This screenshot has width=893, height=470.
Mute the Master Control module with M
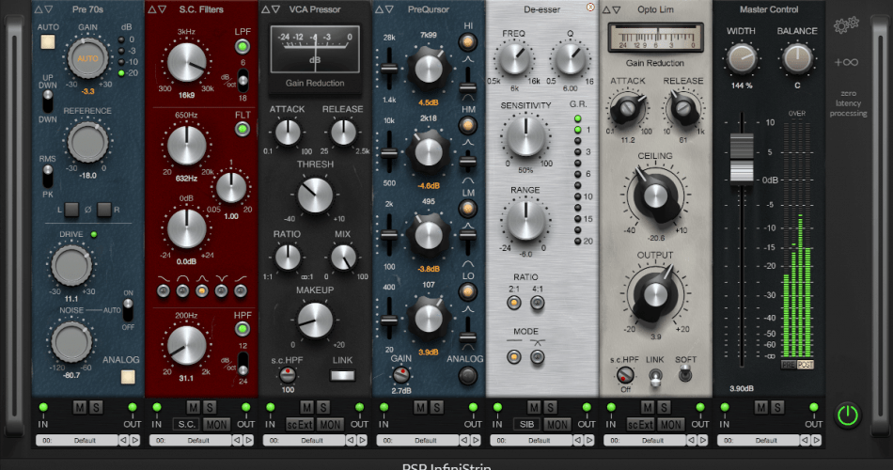[x=760, y=407]
